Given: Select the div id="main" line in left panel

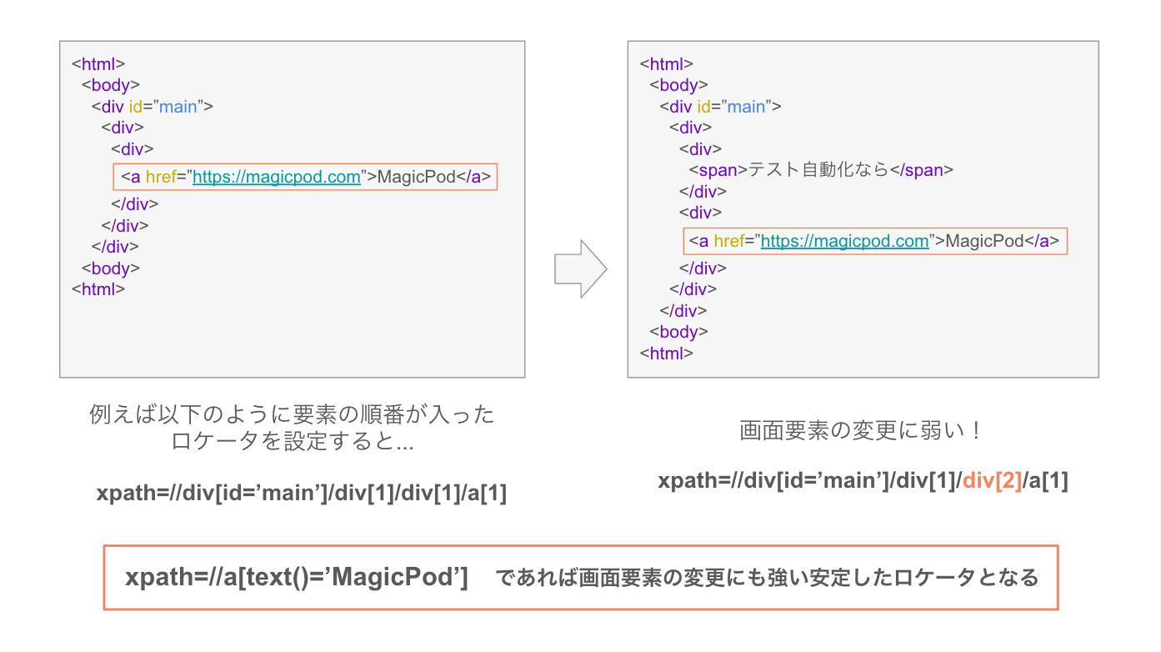Looking at the screenshot, I should [x=153, y=106].
